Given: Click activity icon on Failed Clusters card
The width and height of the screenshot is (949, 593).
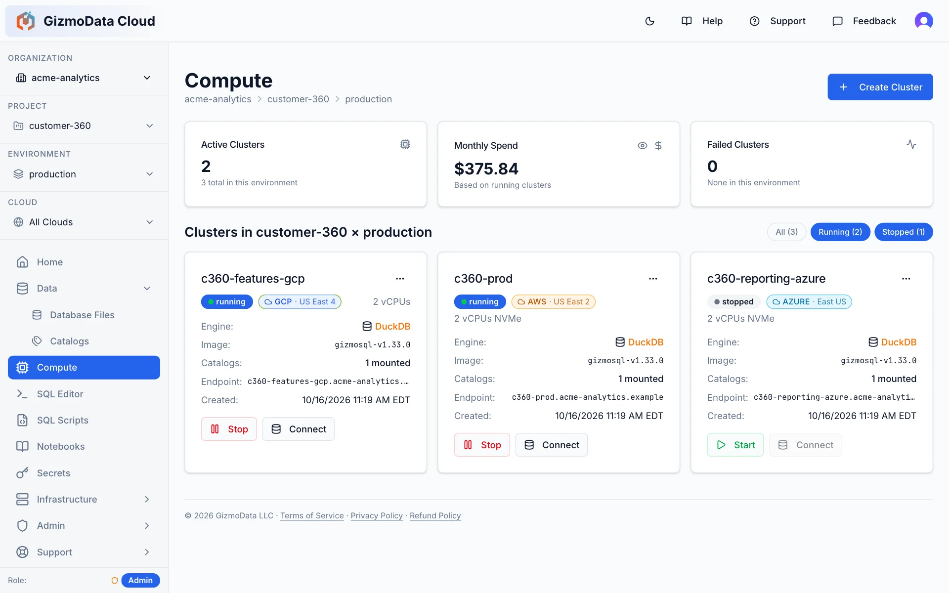Looking at the screenshot, I should coord(911,144).
